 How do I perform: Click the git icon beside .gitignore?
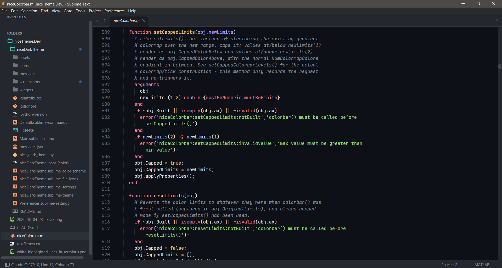(15, 106)
